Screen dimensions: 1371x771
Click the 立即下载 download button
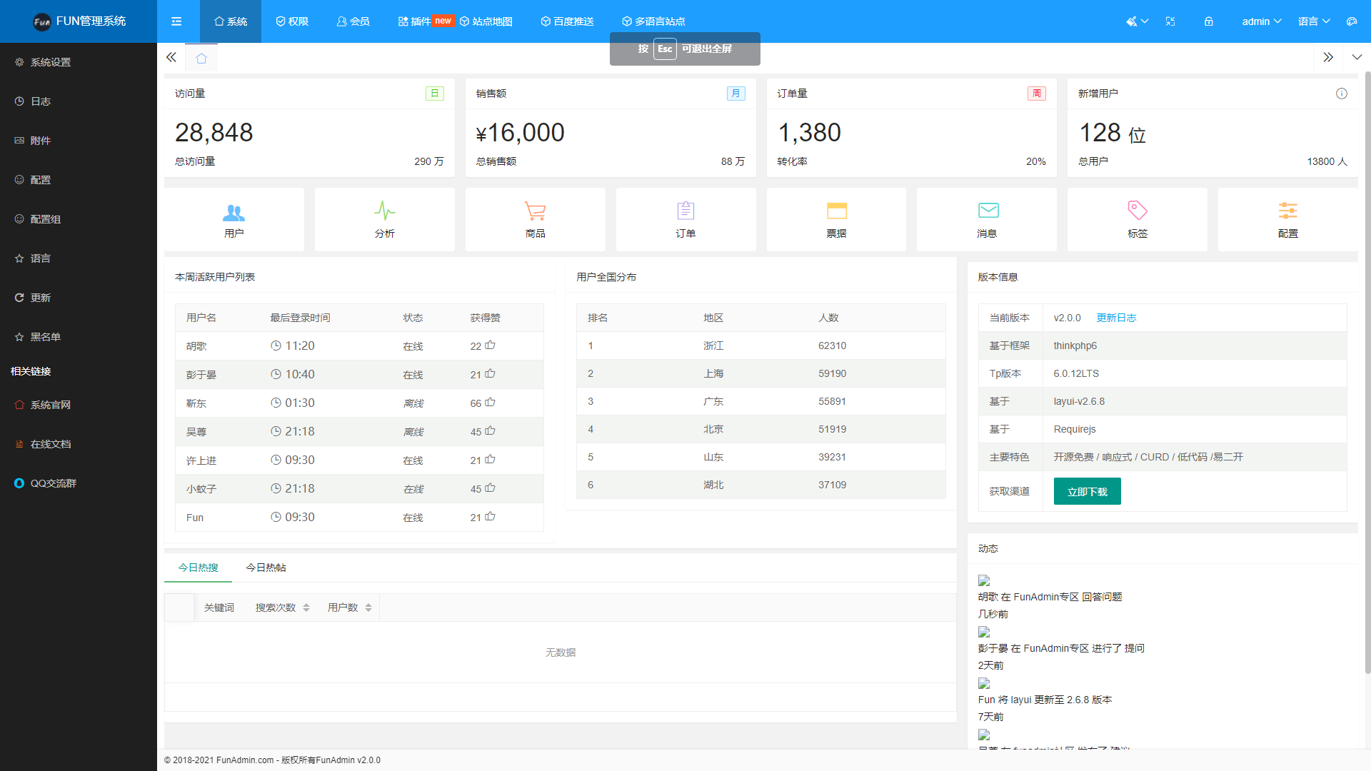coord(1087,491)
